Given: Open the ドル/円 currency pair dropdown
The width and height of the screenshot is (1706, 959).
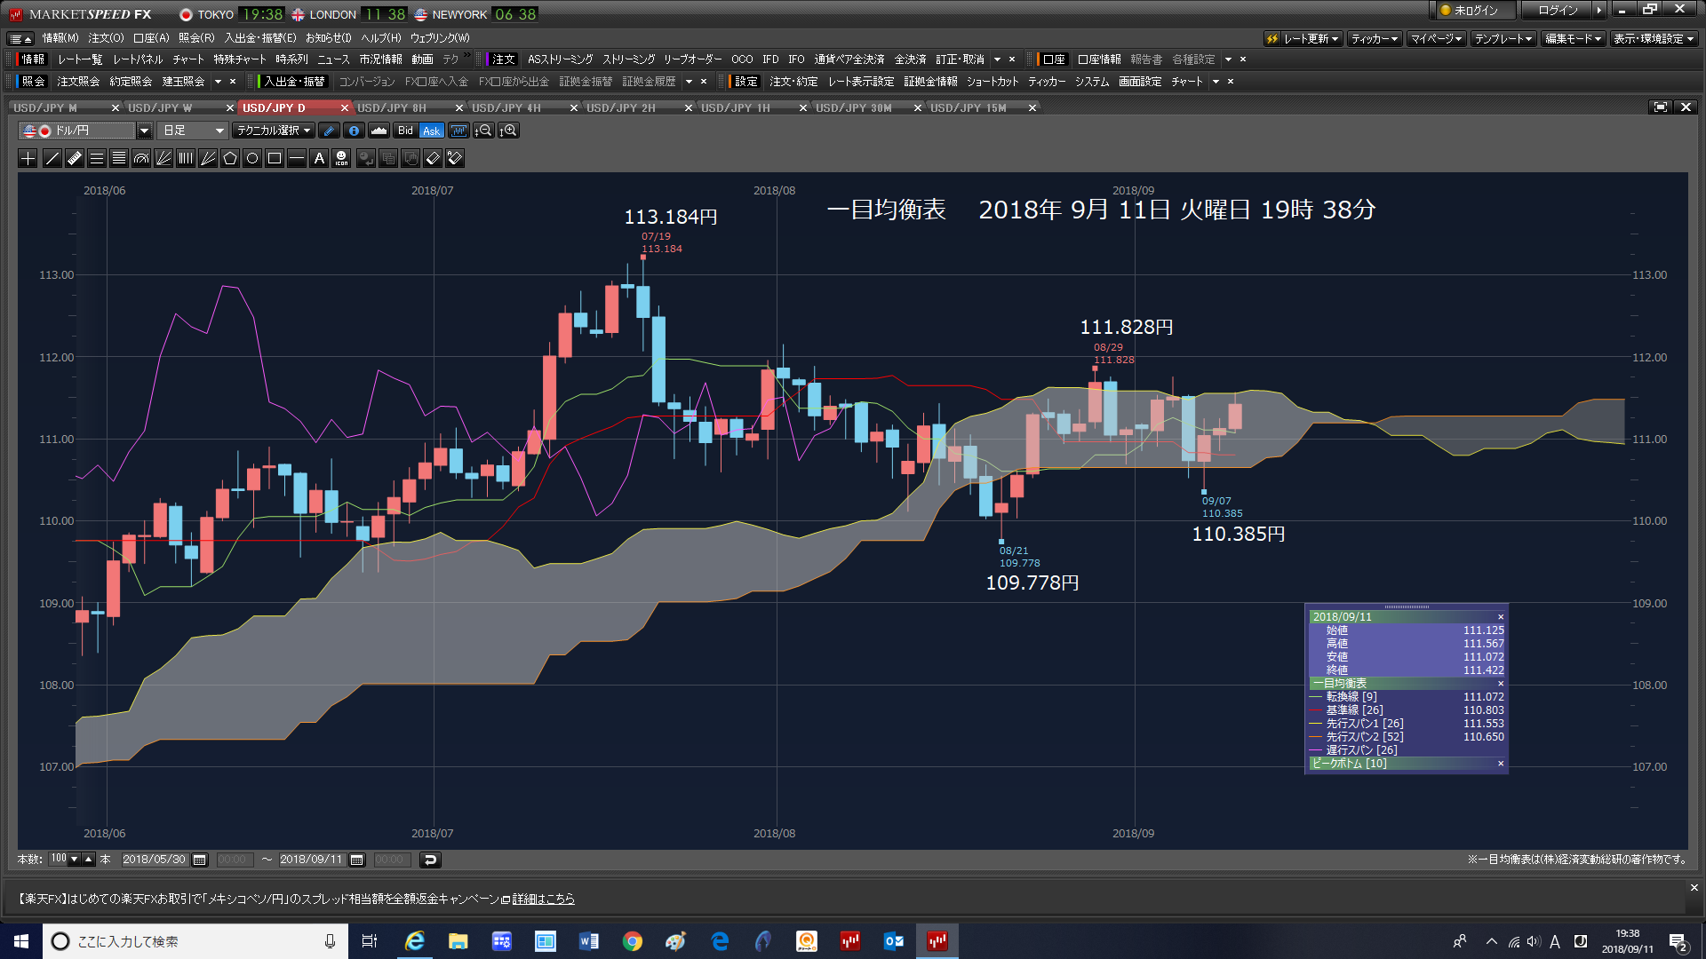Looking at the screenshot, I should click(x=144, y=131).
